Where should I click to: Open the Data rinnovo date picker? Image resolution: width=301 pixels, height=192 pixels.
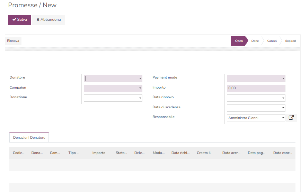coord(283,98)
